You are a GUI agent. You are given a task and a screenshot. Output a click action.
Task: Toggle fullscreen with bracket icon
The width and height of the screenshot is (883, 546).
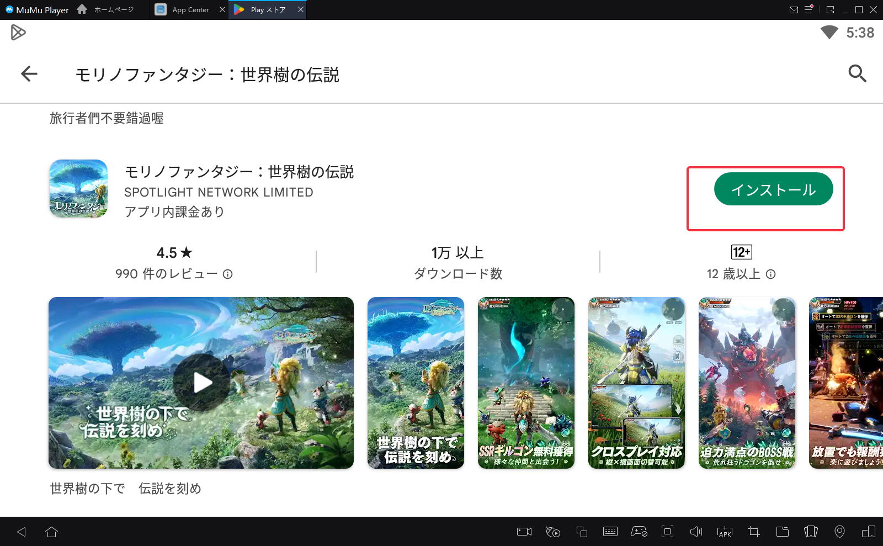point(668,532)
